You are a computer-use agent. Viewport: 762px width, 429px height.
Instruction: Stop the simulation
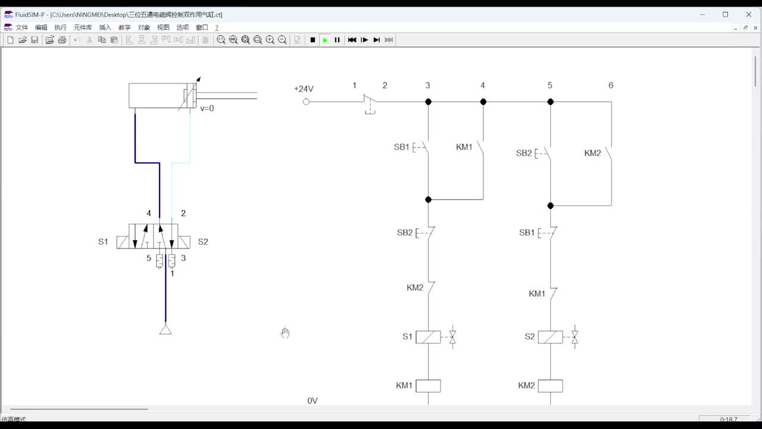pyautogui.click(x=313, y=40)
